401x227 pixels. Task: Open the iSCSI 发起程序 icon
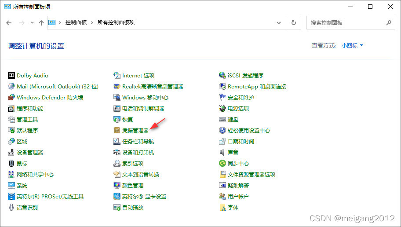[222, 75]
